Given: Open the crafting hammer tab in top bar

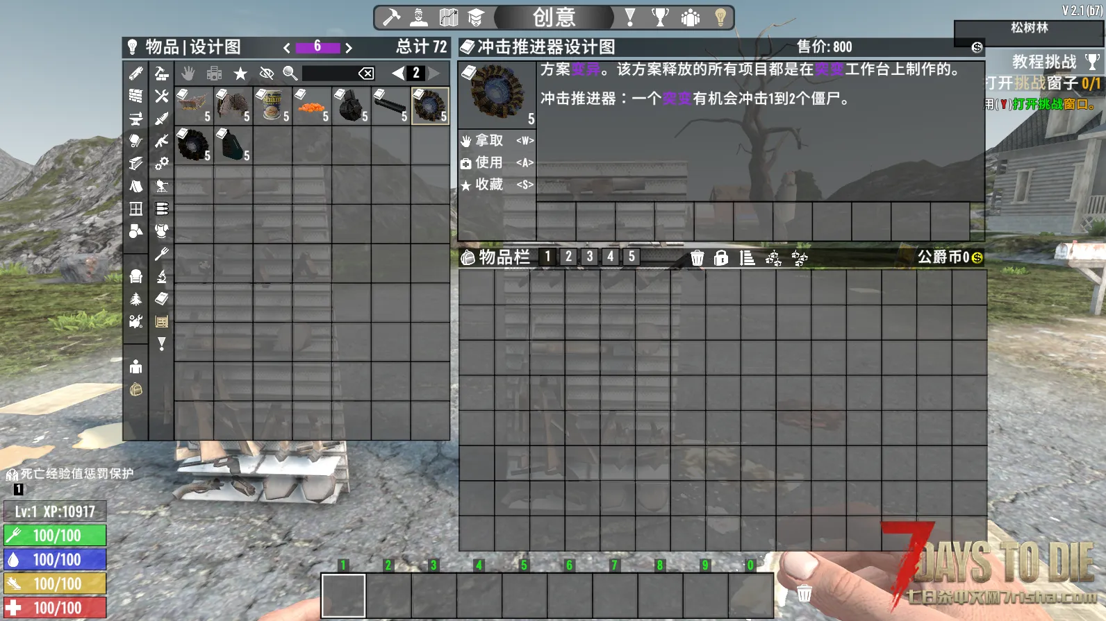Looking at the screenshot, I should tap(392, 17).
